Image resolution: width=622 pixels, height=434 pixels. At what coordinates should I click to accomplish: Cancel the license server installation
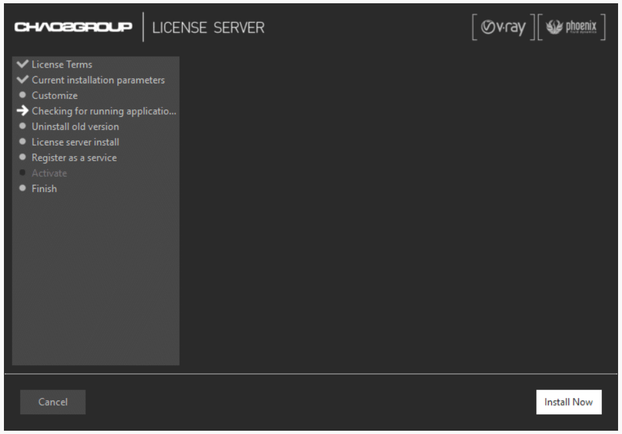pos(52,402)
